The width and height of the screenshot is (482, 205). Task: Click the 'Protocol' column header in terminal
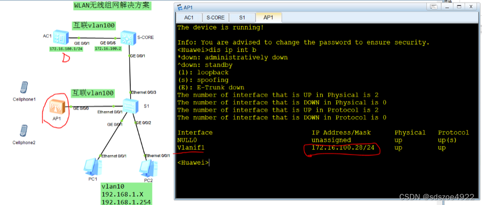pos(454,132)
